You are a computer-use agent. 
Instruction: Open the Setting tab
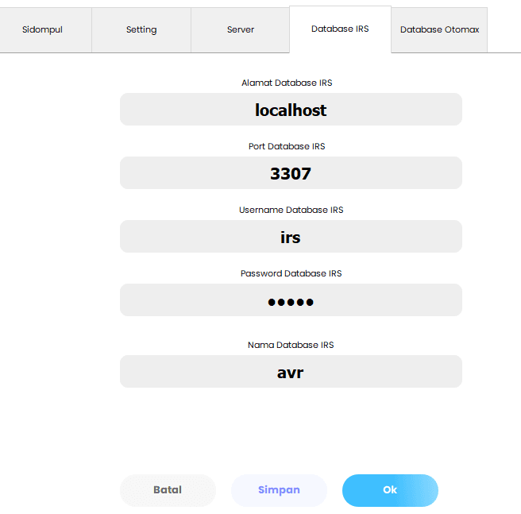coord(141,30)
